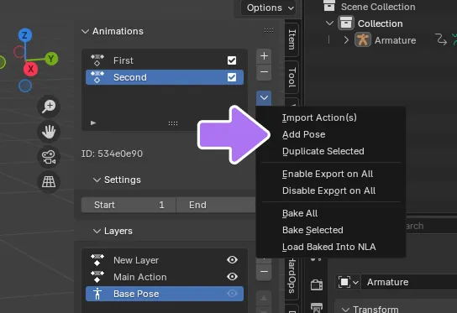Collapse the Animations panel
This screenshot has height=313, width=457.
pyautogui.click(x=85, y=31)
